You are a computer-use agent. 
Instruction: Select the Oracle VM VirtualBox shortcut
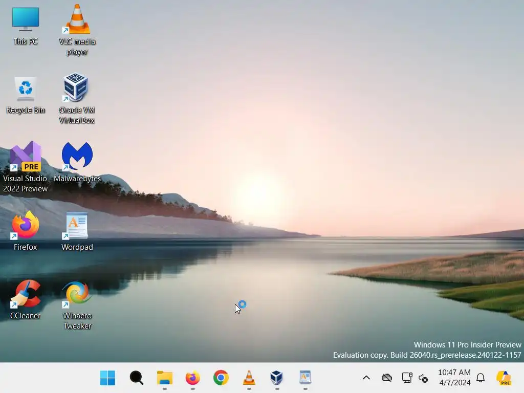pyautogui.click(x=77, y=99)
